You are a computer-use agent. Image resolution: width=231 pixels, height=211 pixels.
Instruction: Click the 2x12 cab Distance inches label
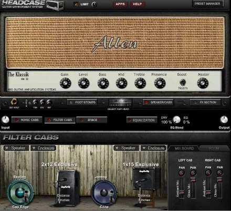click(x=64, y=198)
